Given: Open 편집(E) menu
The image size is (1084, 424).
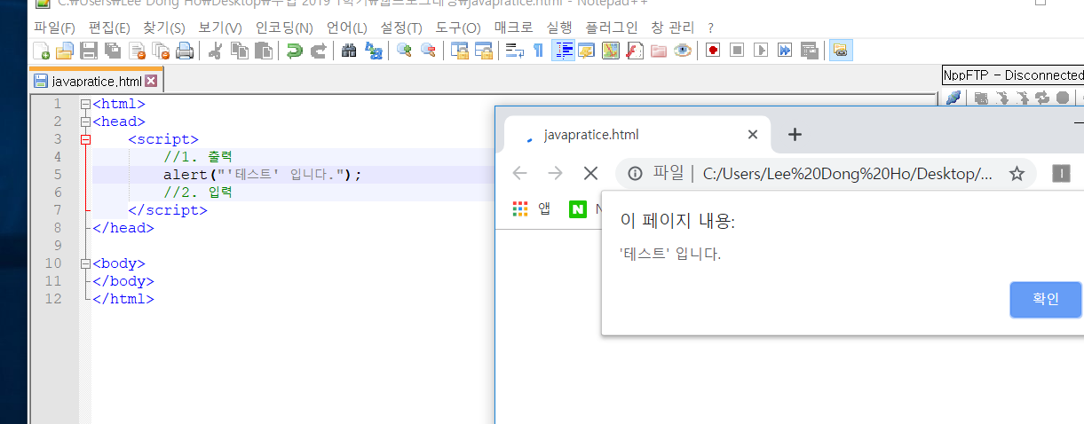Looking at the screenshot, I should click(109, 27).
